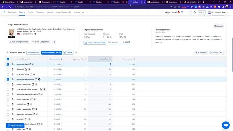The width and height of the screenshot is (233, 131).
Task: Click Run Listing Analyzer button
Action: click(x=19, y=42)
